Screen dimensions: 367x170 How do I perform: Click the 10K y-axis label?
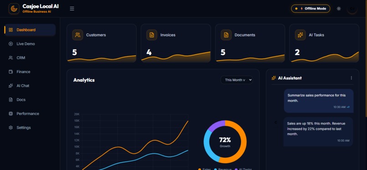[x=77, y=147]
